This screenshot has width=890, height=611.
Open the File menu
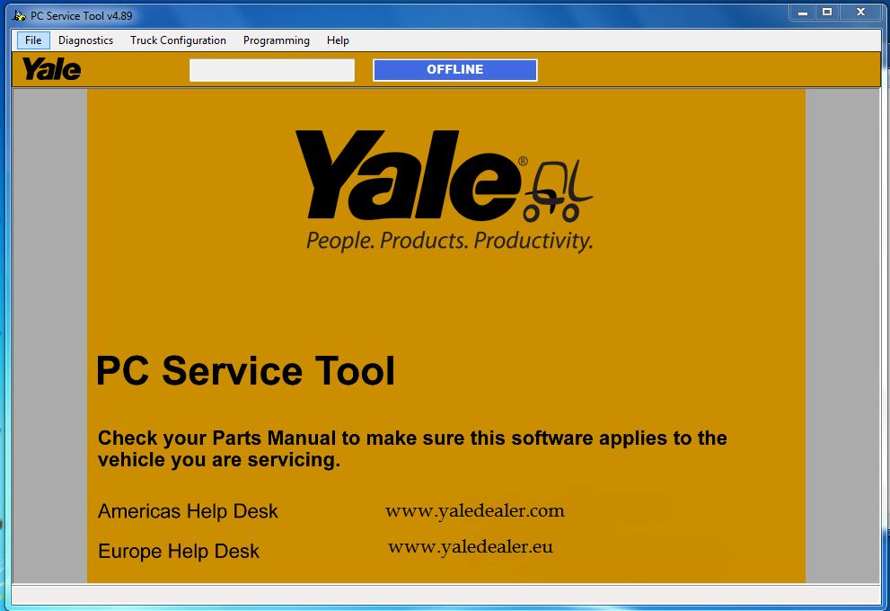coord(33,40)
